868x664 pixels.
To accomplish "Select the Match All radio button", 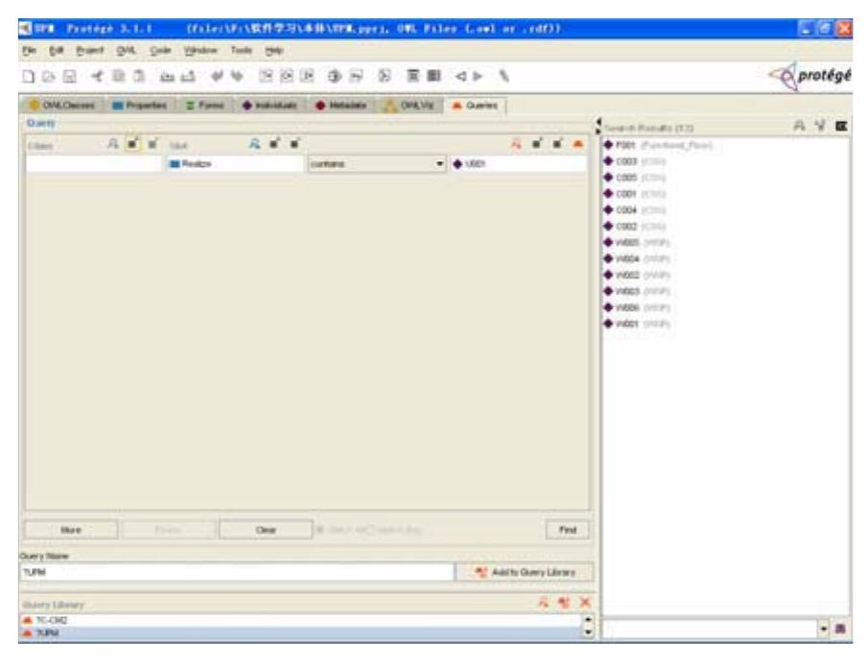I will 320,529.
